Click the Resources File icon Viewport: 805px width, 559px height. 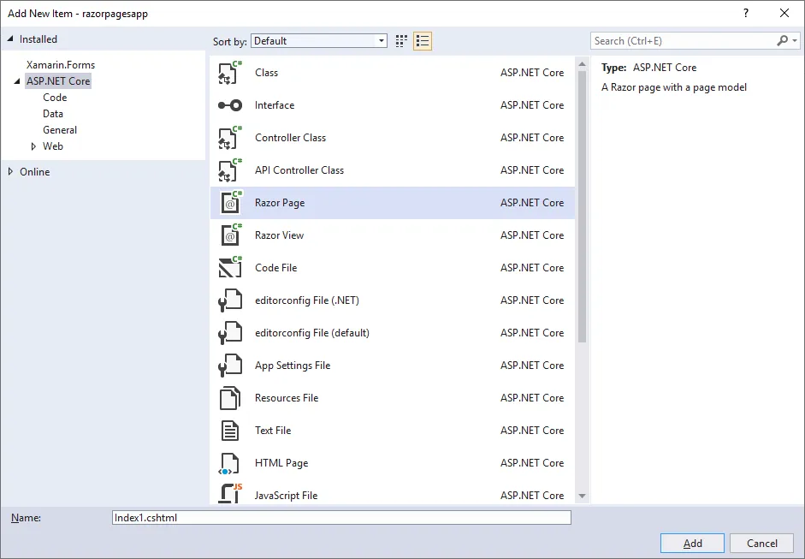(230, 398)
